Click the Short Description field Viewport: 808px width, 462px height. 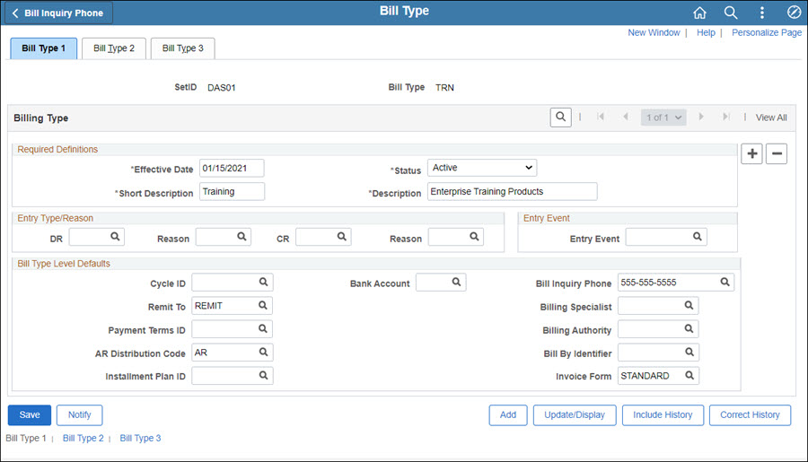pyautogui.click(x=232, y=192)
